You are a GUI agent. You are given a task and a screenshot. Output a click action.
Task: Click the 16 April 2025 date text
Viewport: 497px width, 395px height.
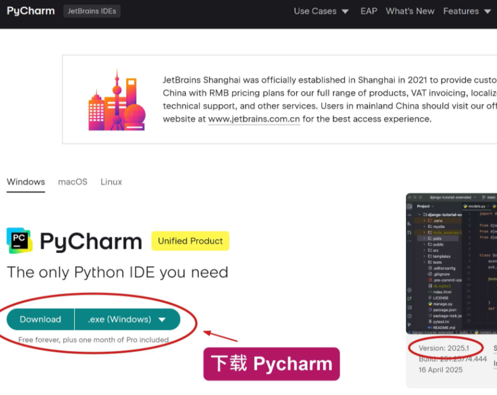(x=440, y=370)
